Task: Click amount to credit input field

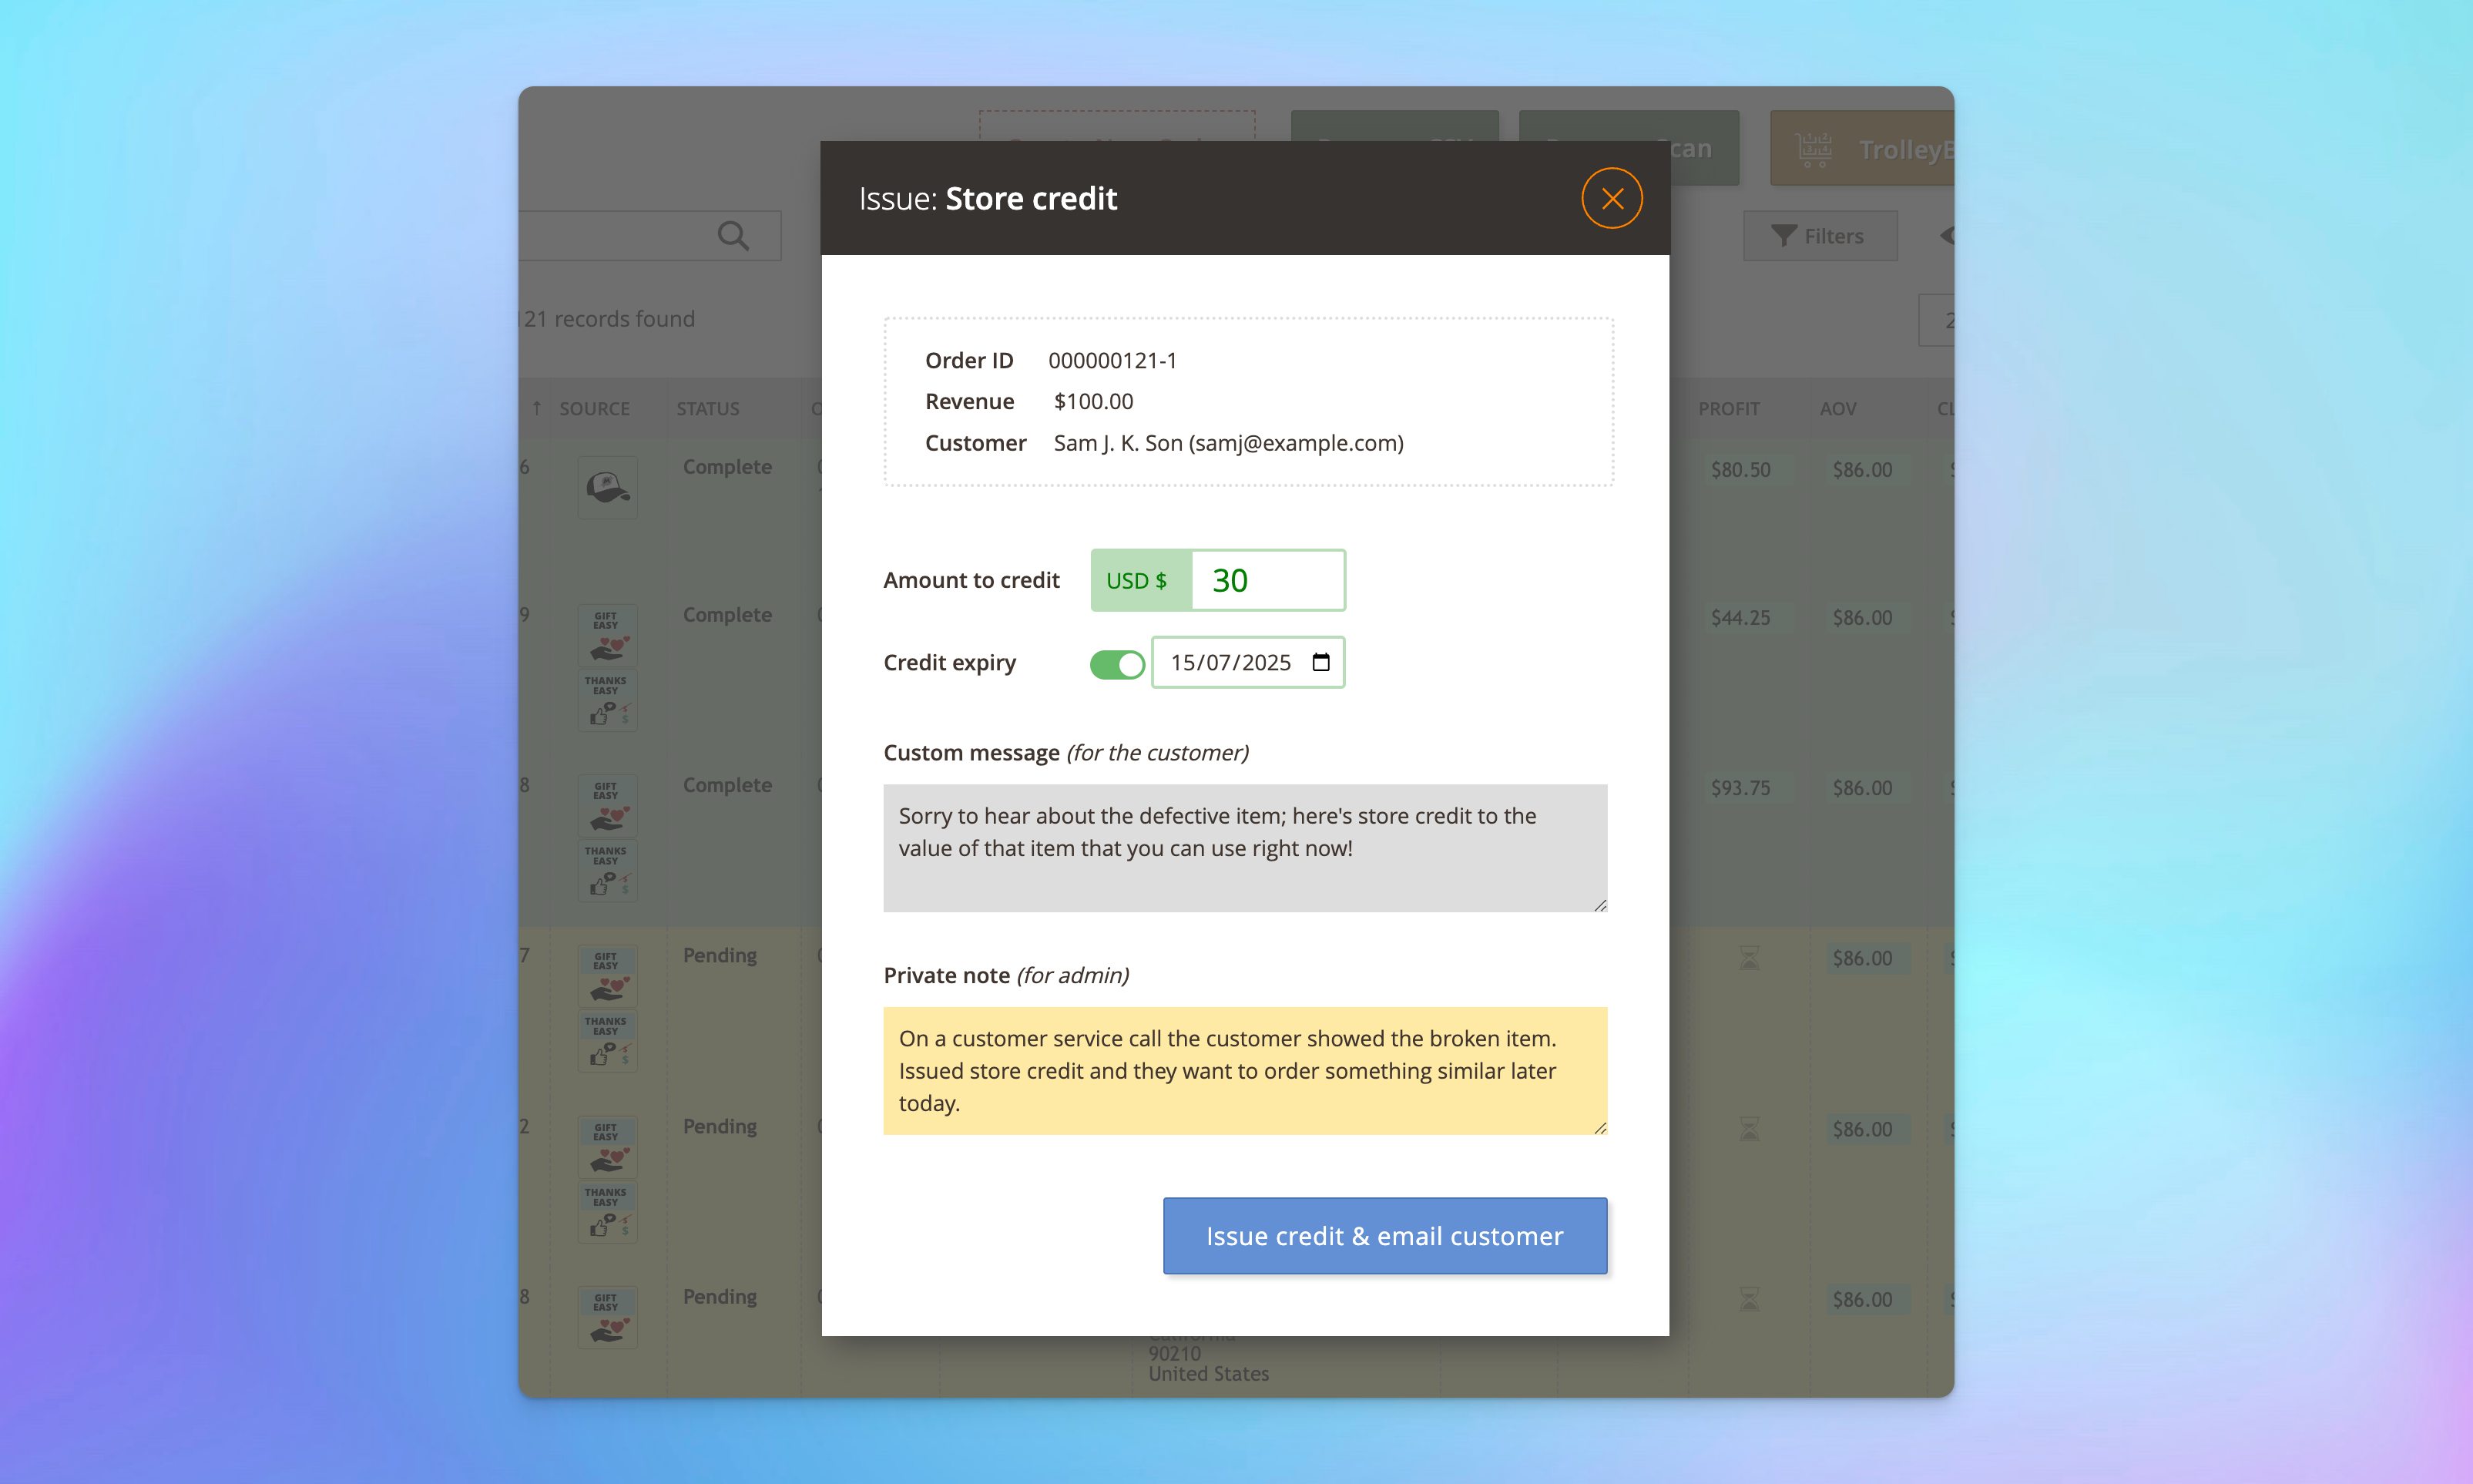Action: point(1267,579)
